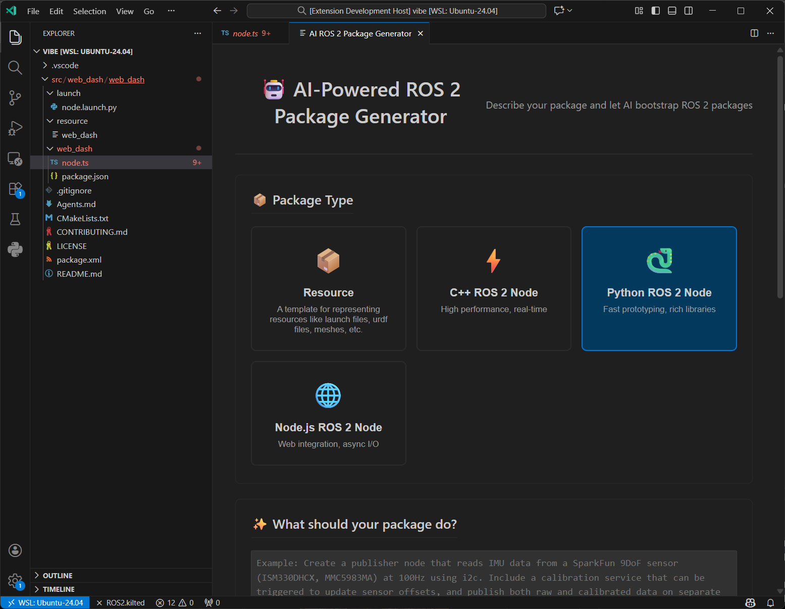The height and width of the screenshot is (609, 785).
Task: Toggle the primary side bar
Action: [x=656, y=11]
